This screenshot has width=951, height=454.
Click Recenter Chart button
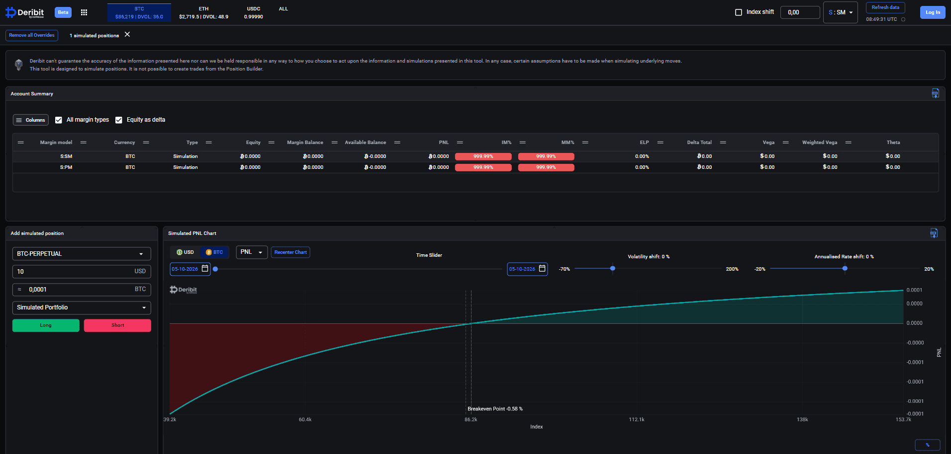290,252
